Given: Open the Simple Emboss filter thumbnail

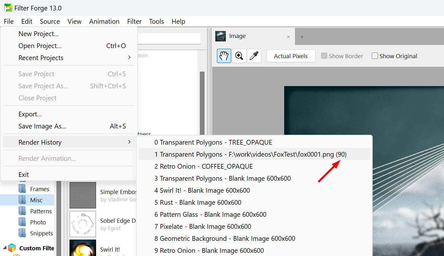Looking at the screenshot, I should [x=82, y=195].
